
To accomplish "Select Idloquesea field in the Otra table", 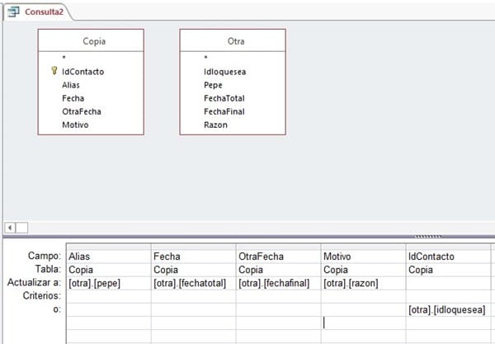I will (x=225, y=72).
